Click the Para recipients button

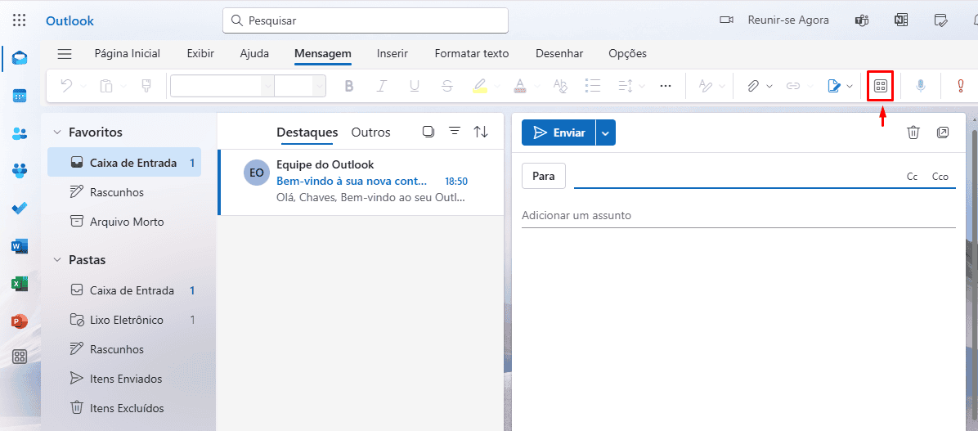pos(543,176)
